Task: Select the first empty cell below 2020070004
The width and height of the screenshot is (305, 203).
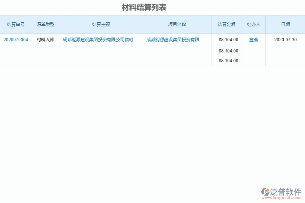Action: pos(16,51)
